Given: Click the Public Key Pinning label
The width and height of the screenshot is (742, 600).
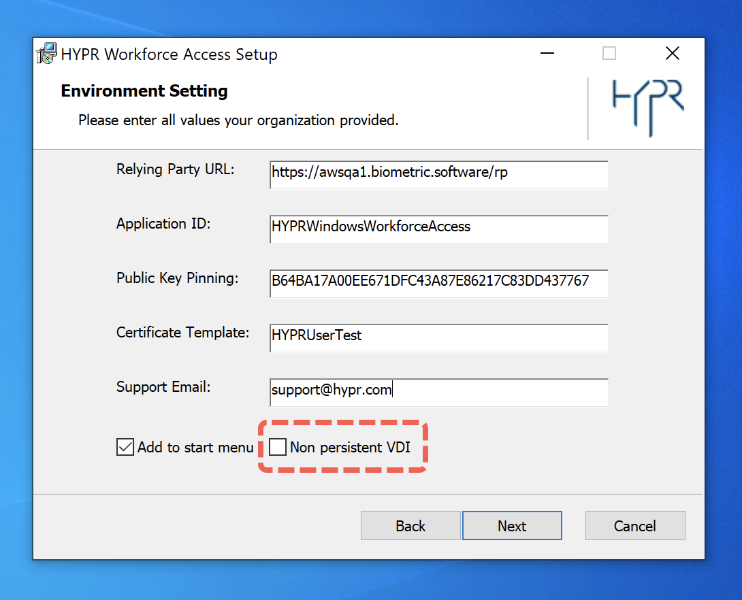Looking at the screenshot, I should click(x=178, y=278).
